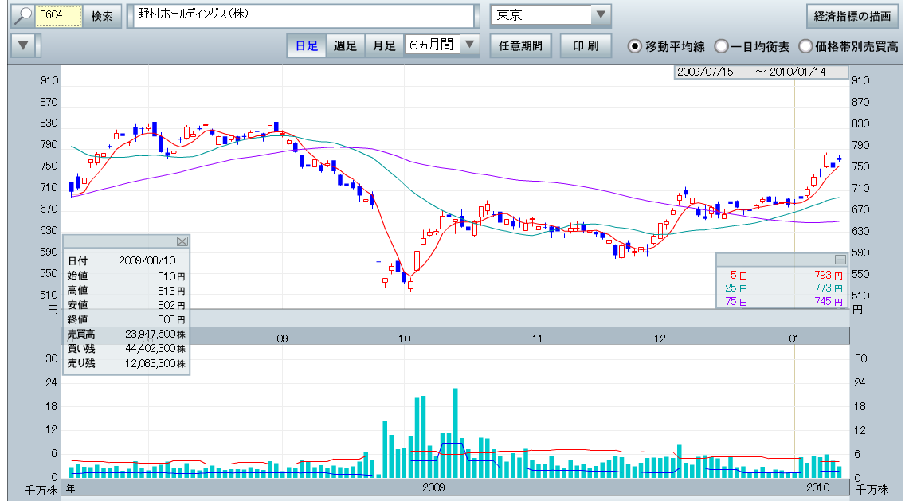This screenshot has height=501, width=909.
Task: Select 移動平均線 radio button
Action: [x=635, y=46]
